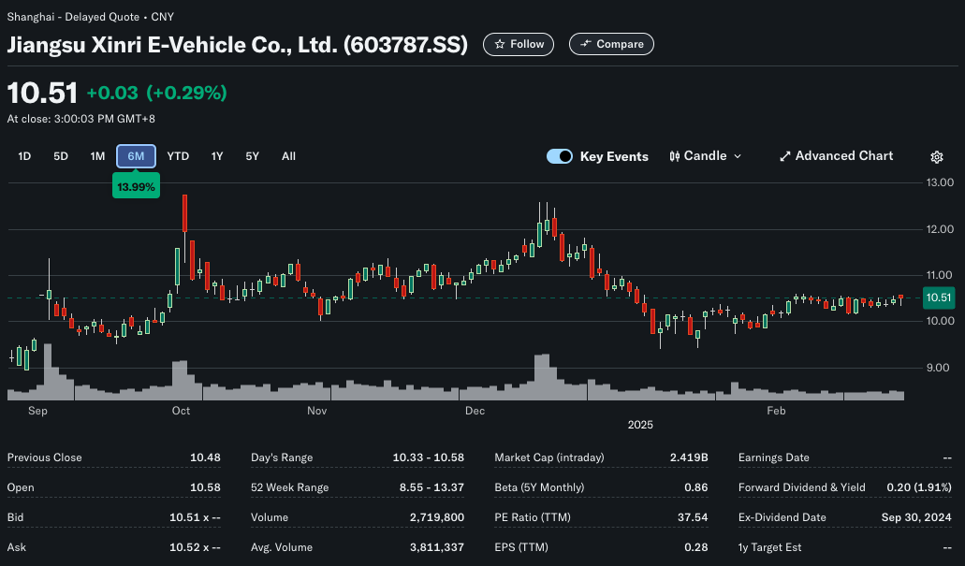Expand the Candle chart type dropdown chevron

[x=738, y=156]
